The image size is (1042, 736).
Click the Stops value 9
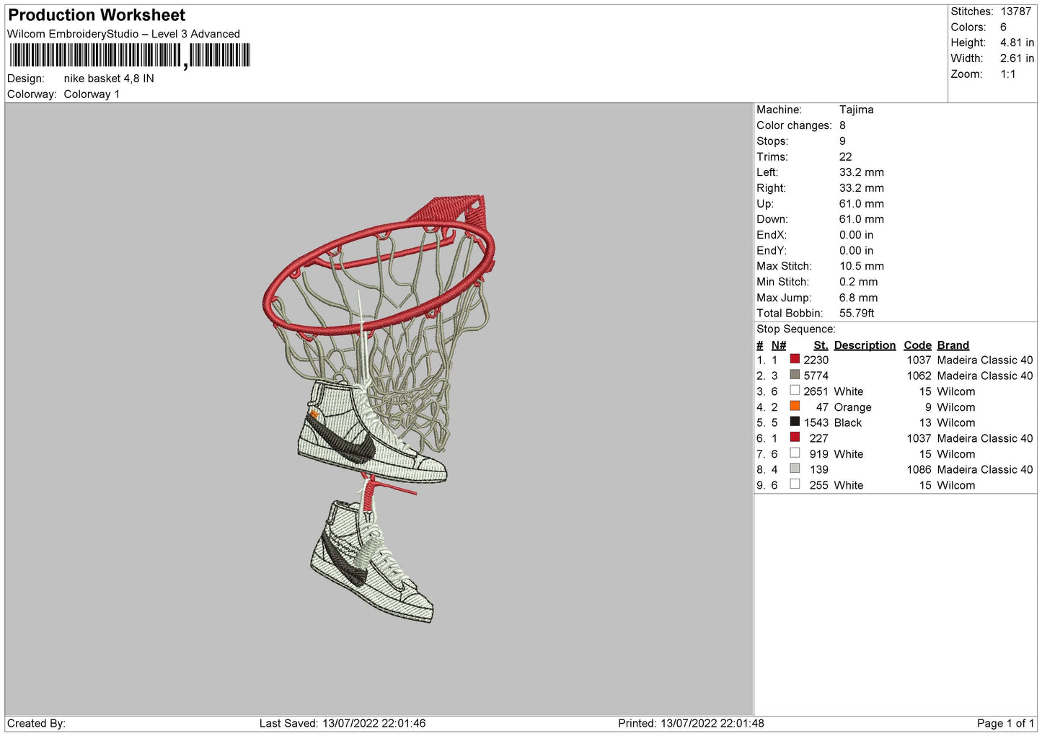pyautogui.click(x=842, y=141)
